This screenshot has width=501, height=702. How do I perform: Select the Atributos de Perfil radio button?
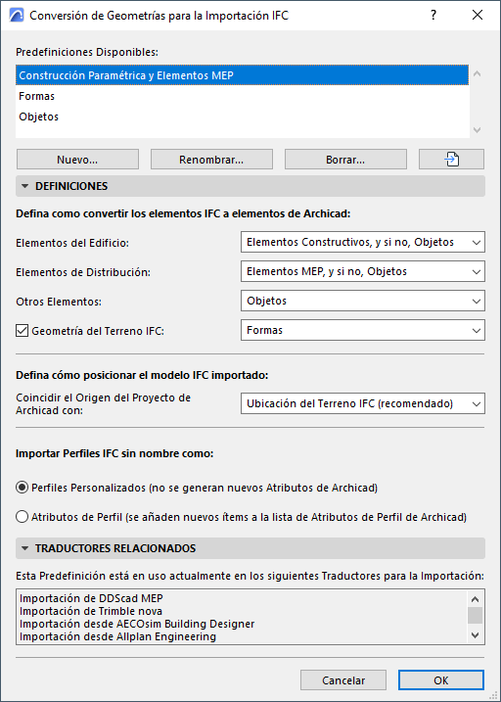coord(22,517)
